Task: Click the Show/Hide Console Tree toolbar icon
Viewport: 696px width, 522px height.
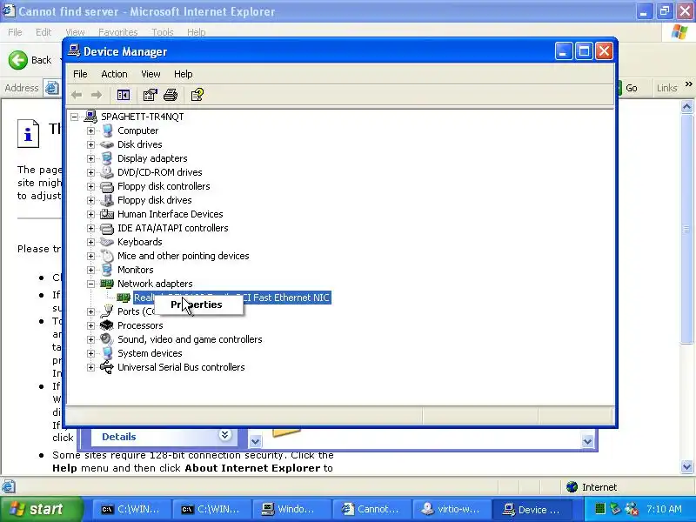Action: point(123,95)
